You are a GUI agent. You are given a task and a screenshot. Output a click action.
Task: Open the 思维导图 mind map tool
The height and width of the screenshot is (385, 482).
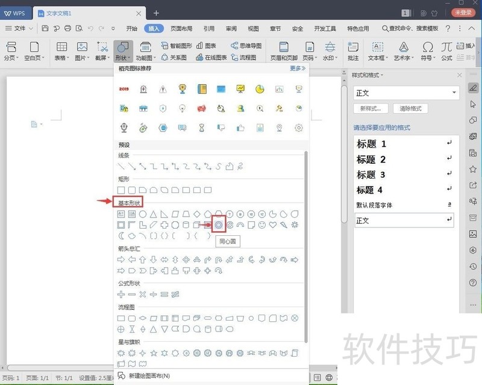coord(246,46)
